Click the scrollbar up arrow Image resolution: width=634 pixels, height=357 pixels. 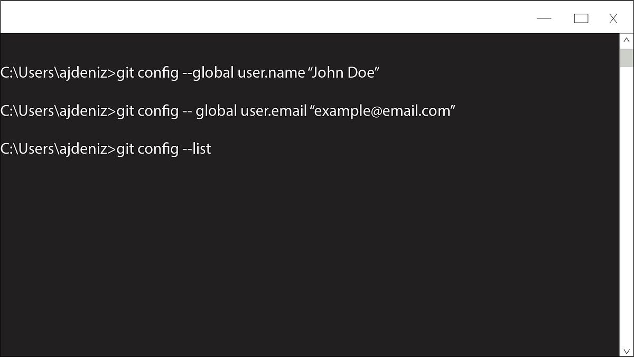click(626, 40)
